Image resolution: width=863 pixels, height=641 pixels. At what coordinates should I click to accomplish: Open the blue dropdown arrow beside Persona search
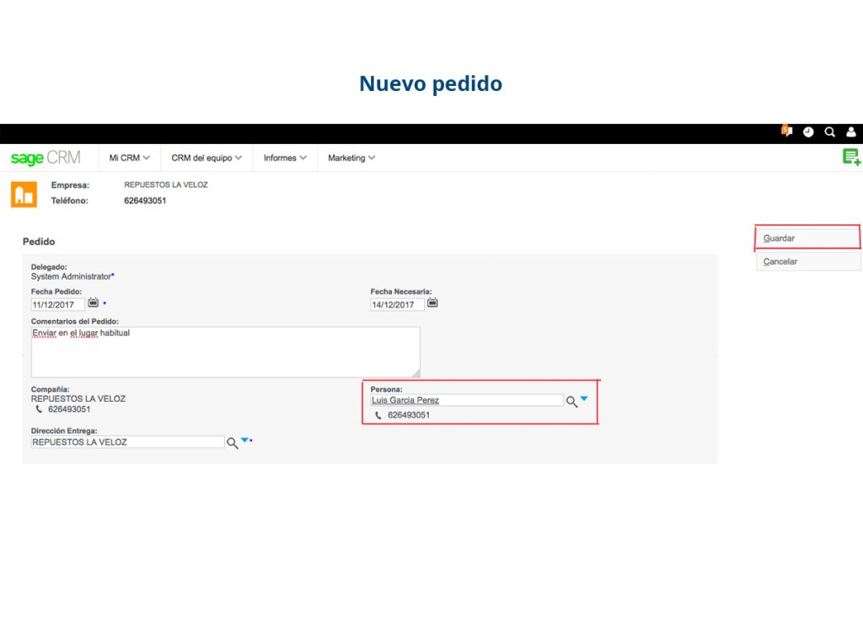[x=582, y=398]
